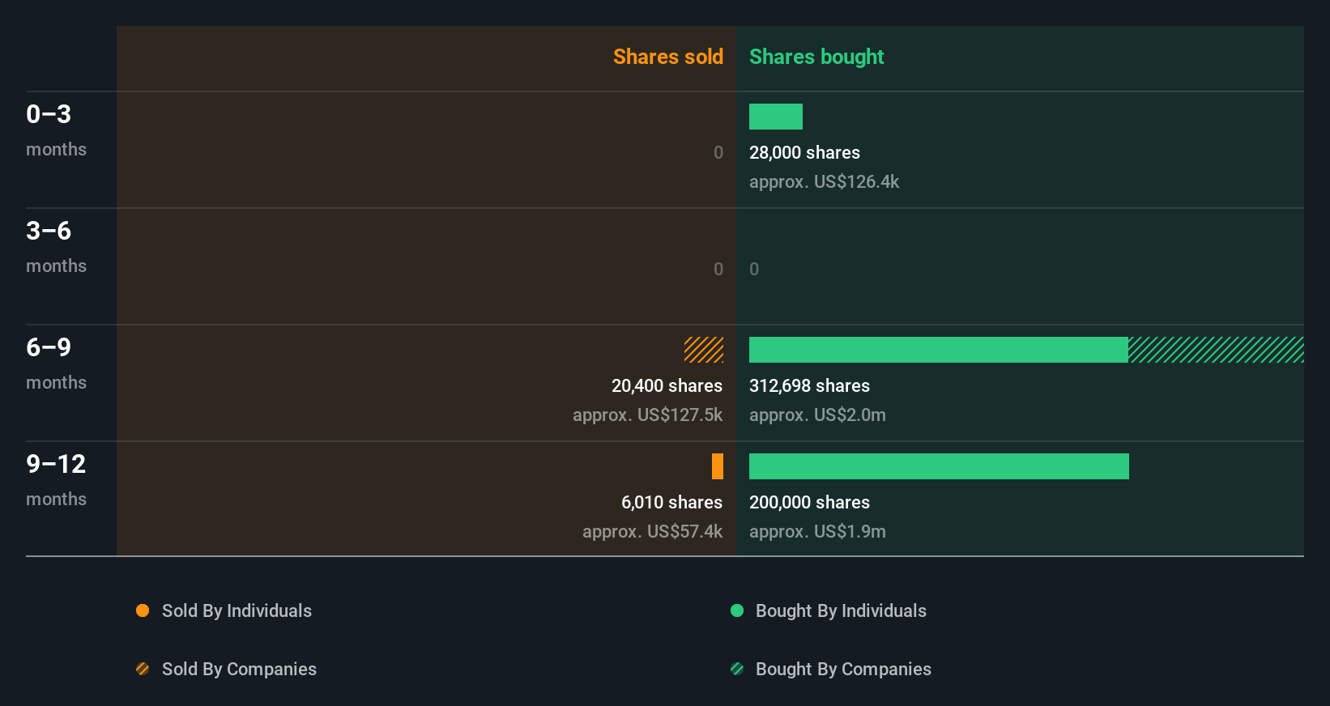1330x706 pixels.
Task: Click the 20,400 shares value
Action: tap(667, 385)
